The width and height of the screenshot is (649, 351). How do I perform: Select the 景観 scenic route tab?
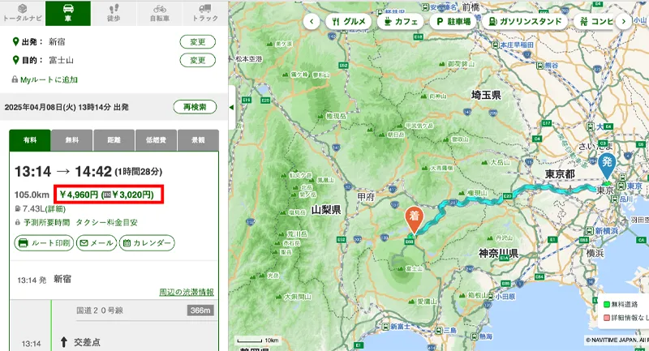tap(198, 140)
